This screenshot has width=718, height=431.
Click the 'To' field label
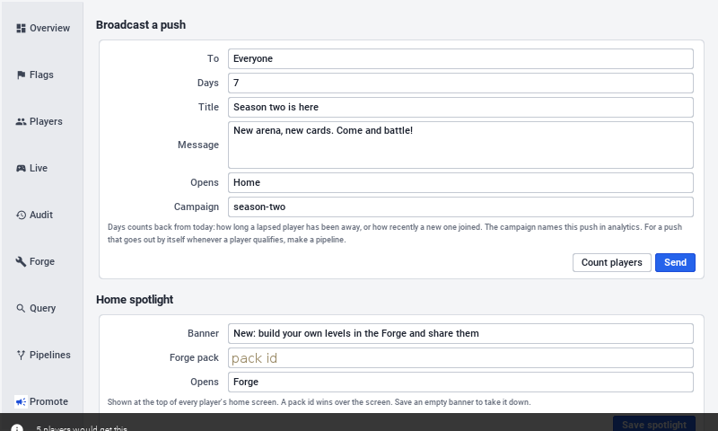(213, 59)
